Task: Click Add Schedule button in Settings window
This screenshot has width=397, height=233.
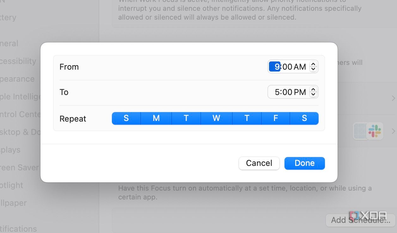Action: tap(361, 220)
